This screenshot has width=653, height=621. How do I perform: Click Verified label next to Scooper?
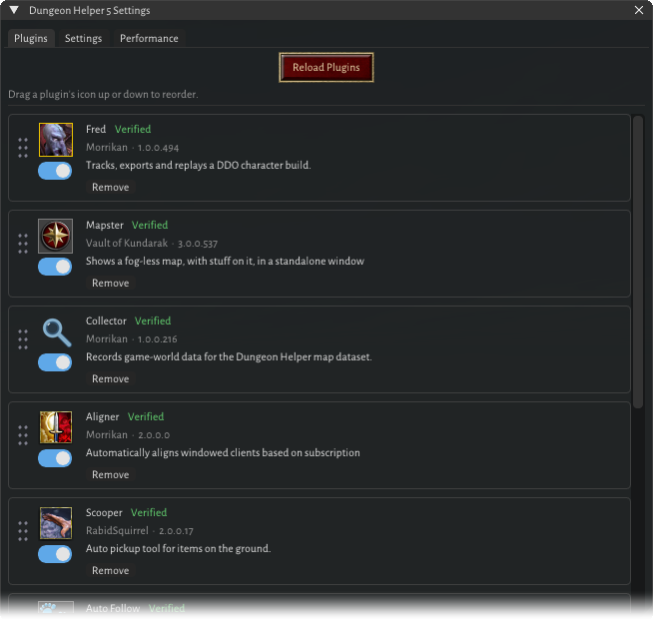pos(149,512)
